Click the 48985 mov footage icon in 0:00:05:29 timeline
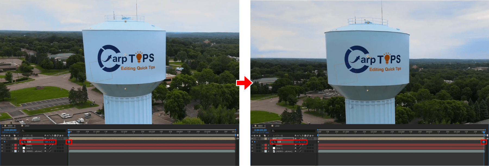The width and height of the screenshot is (489, 166). 274,151
